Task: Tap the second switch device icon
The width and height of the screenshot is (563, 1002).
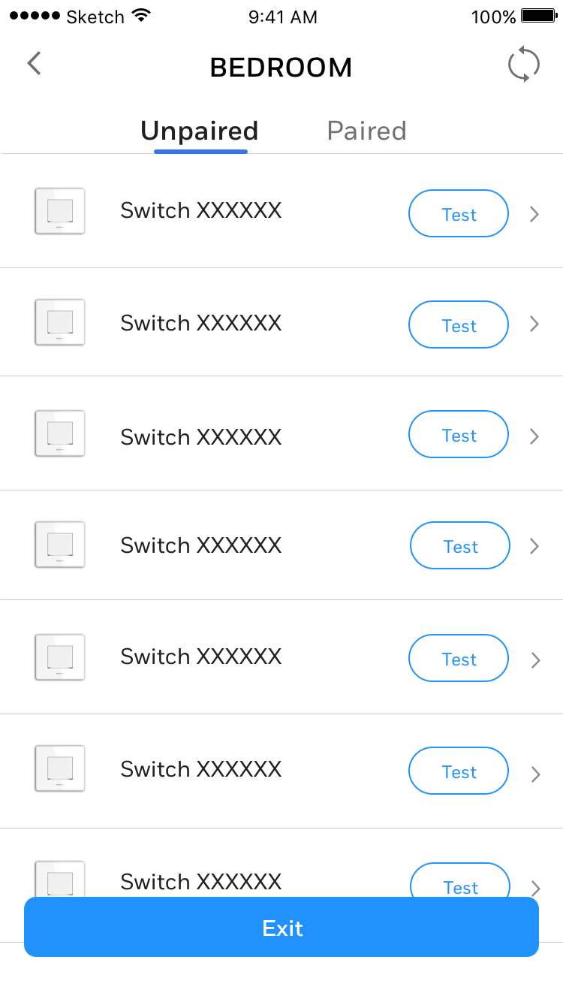Action: (x=60, y=322)
